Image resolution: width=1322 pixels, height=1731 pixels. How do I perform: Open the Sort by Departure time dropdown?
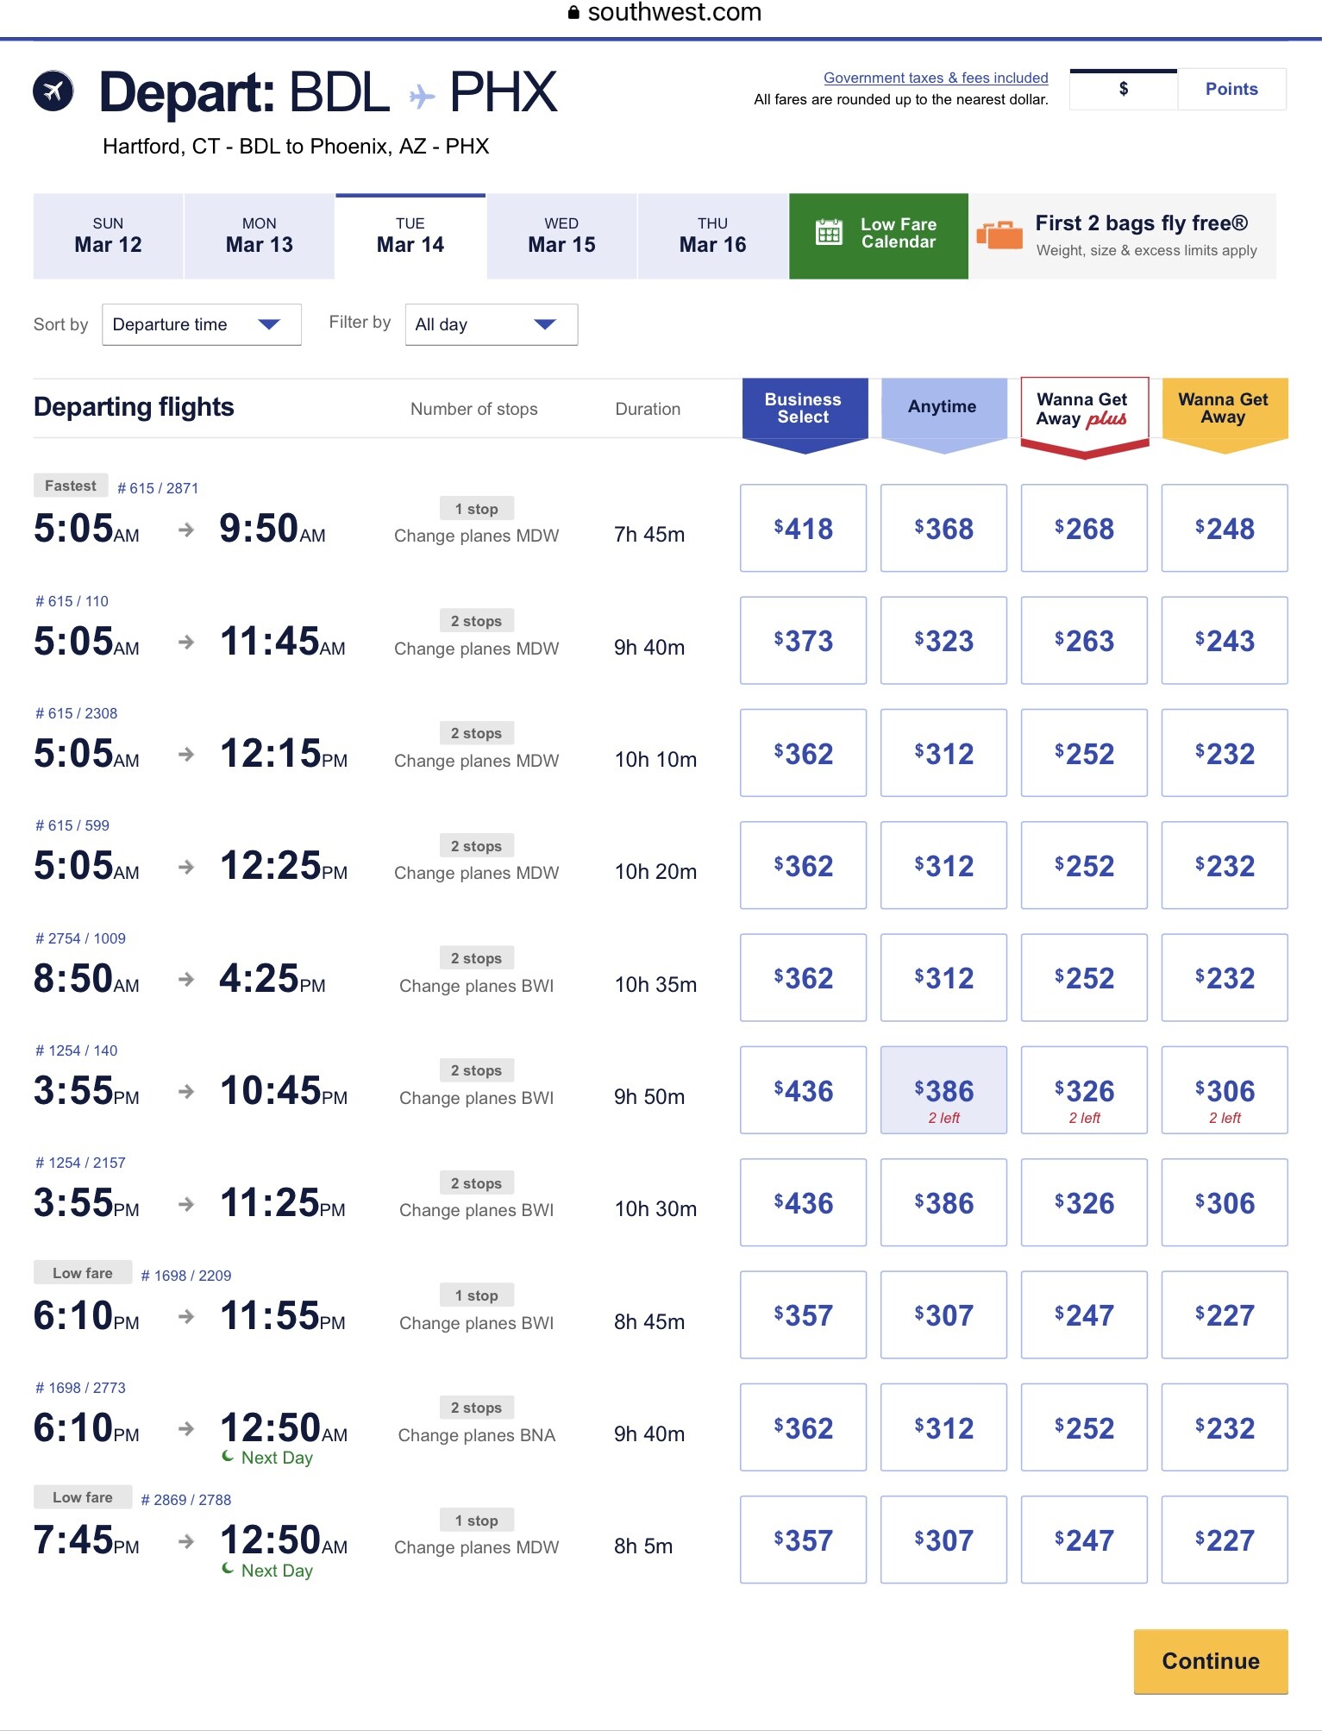201,324
